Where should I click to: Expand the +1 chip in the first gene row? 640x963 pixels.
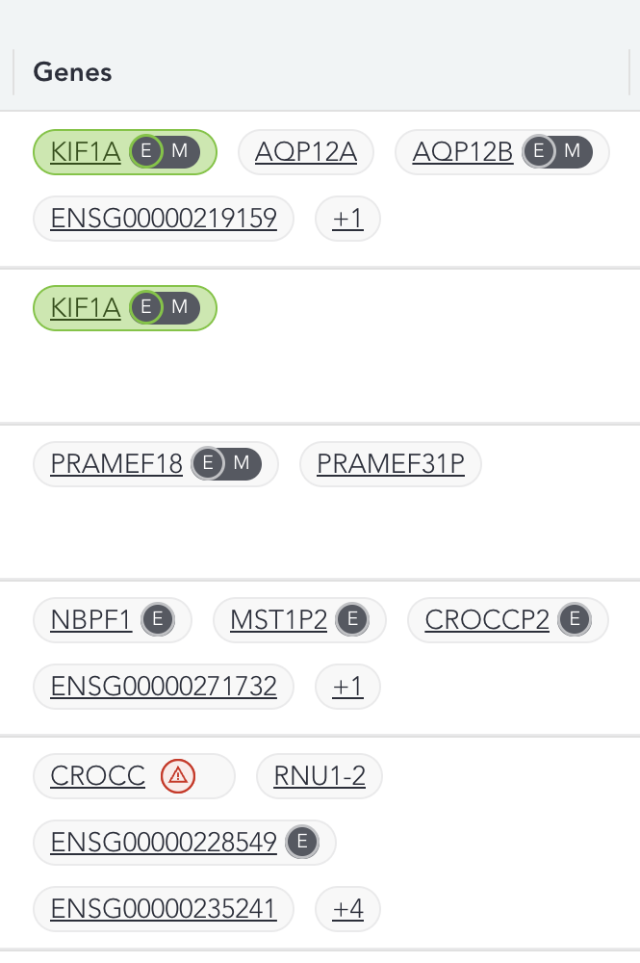point(347,218)
